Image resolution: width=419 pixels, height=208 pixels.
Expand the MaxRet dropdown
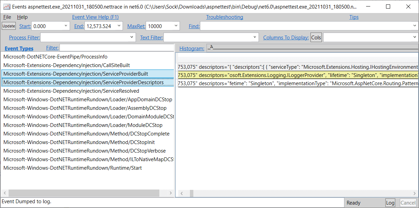click(x=176, y=26)
